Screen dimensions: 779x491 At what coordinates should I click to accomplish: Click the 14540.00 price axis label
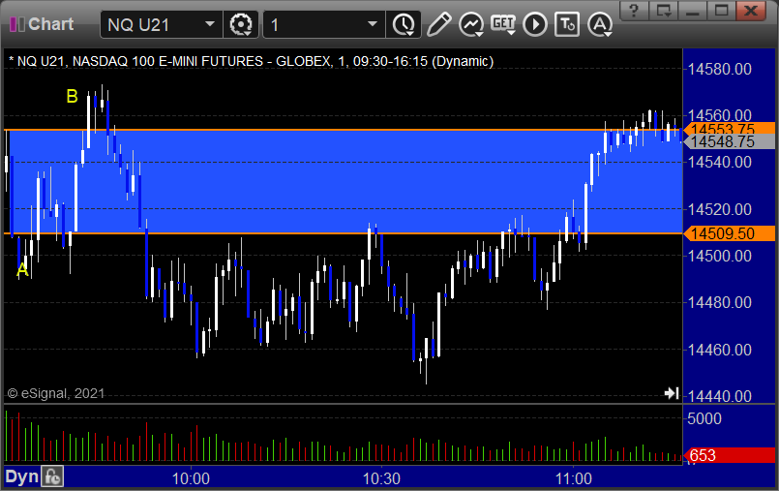pyautogui.click(x=719, y=162)
